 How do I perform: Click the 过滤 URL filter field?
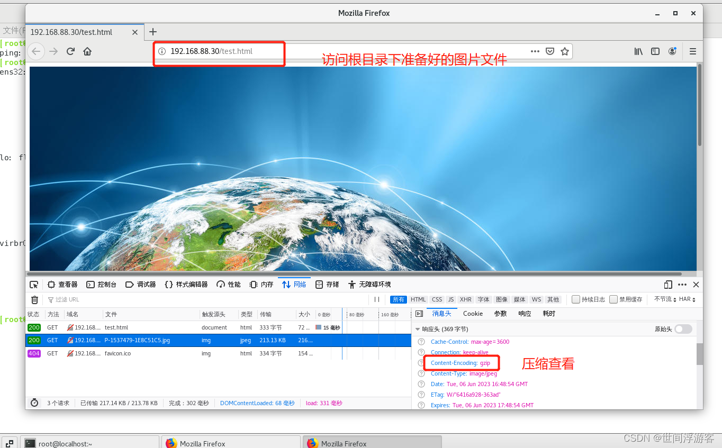(206, 299)
